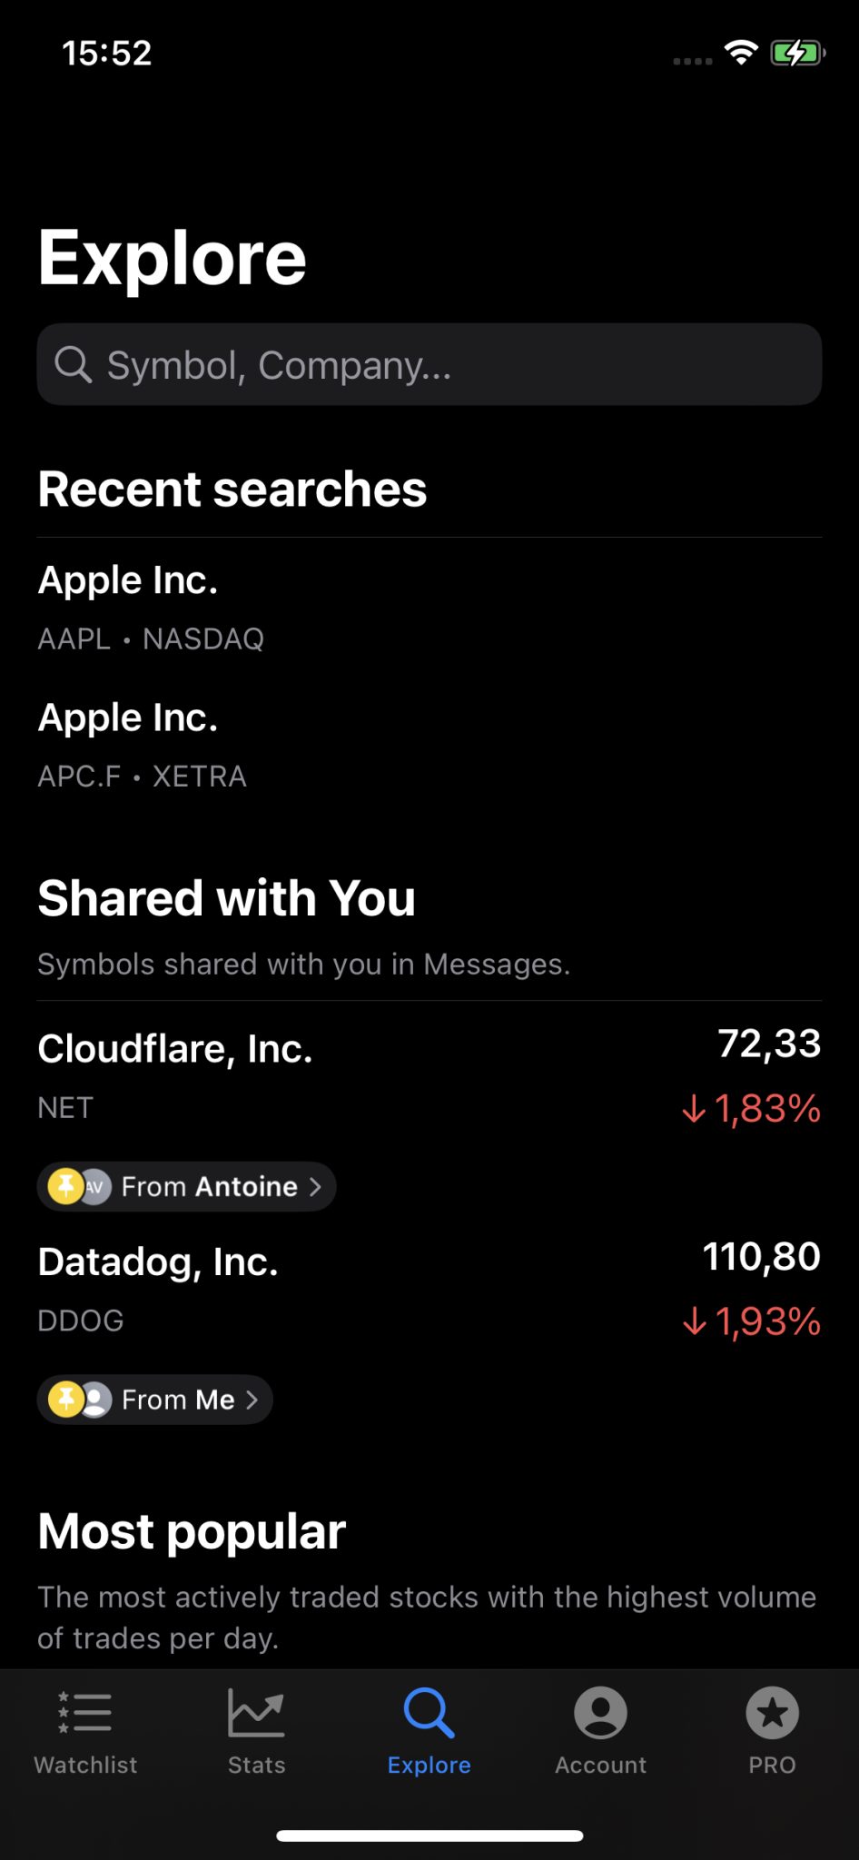The width and height of the screenshot is (859, 1860).
Task: Switch to the Stats tab label
Action: 256,1765
